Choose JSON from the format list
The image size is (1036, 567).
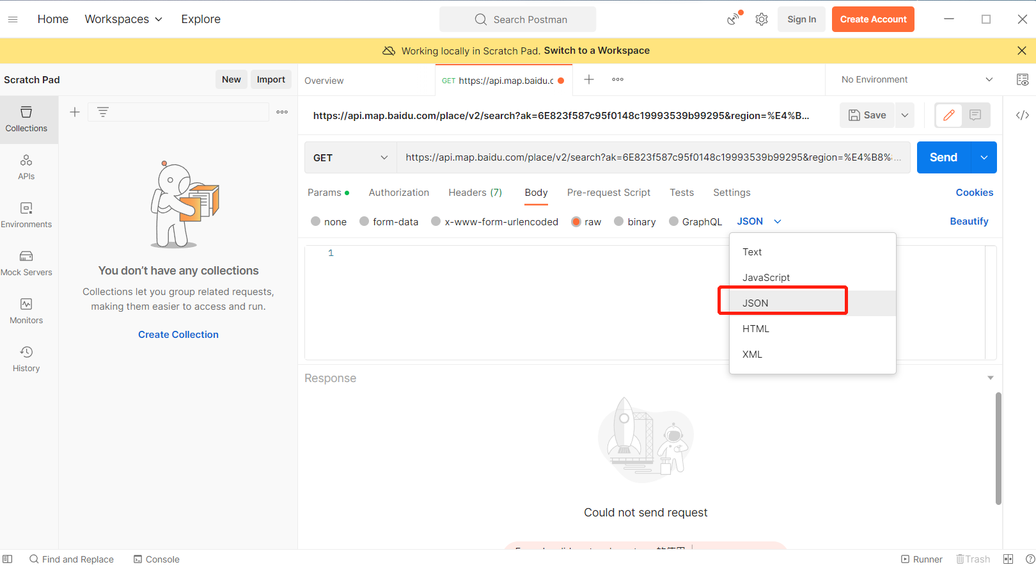(x=813, y=303)
